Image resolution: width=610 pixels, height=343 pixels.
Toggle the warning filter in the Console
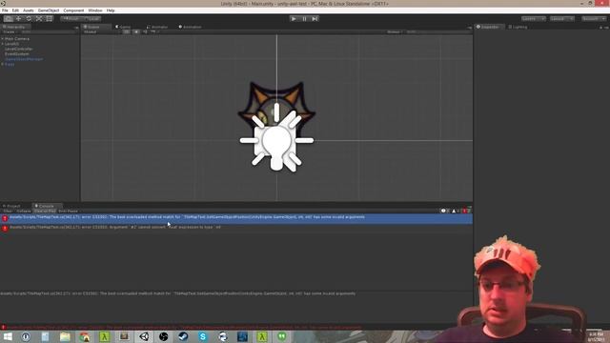[x=456, y=211]
